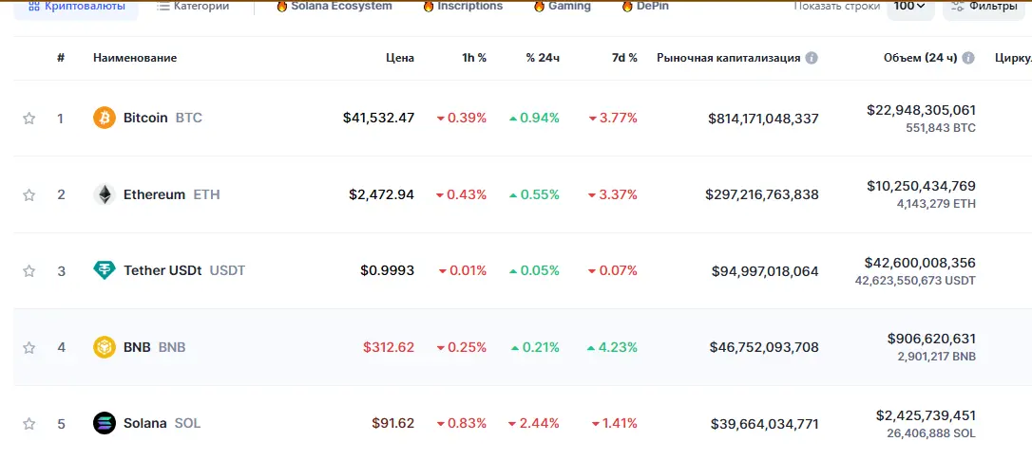
Task: Star Tether USDt for the watchlist
Action: (x=29, y=270)
